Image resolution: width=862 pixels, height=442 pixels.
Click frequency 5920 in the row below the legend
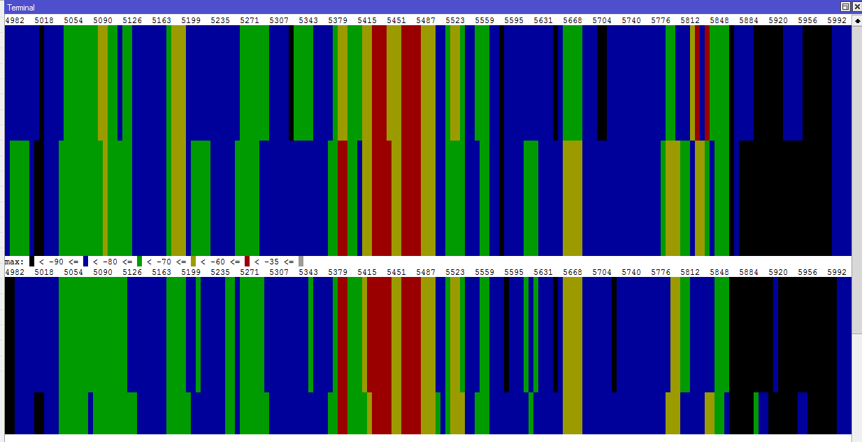pyautogui.click(x=778, y=272)
